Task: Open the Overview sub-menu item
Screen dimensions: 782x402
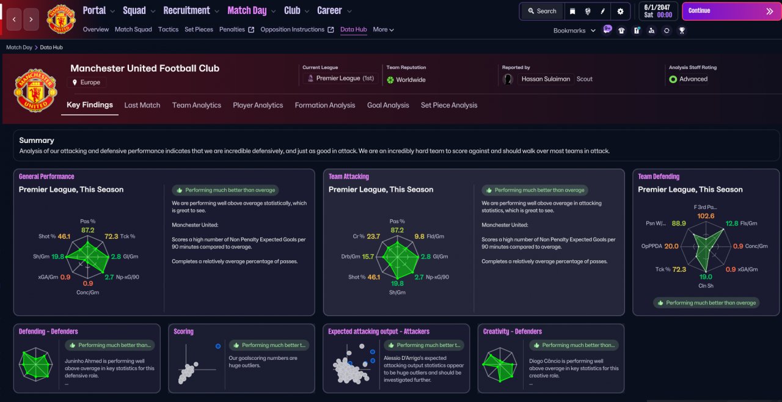Action: pos(96,29)
